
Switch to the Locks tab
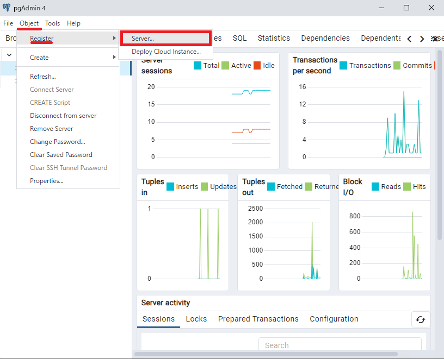(196, 319)
